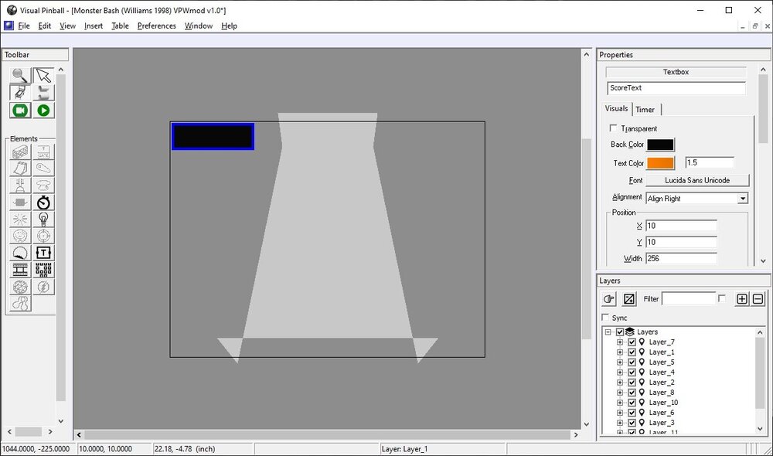Uncheck the Layer_7 checkbox
This screenshot has height=456, width=773.
point(632,342)
